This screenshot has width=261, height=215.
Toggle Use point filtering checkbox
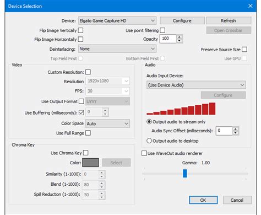162,30
